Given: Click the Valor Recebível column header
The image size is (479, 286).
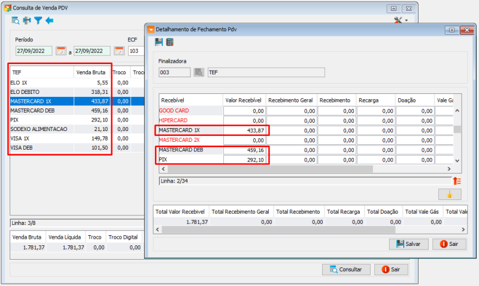Looking at the screenshot, I should 244,100.
